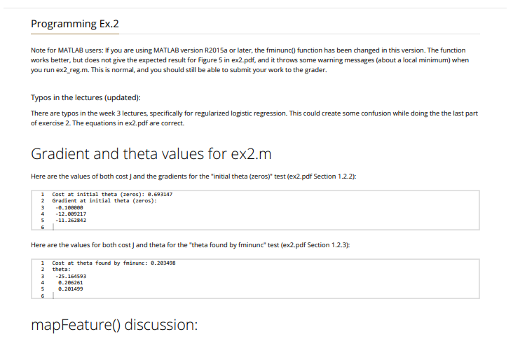The width and height of the screenshot is (513, 339).
Task: Select the theta value -25.164593
Action: [x=71, y=276]
